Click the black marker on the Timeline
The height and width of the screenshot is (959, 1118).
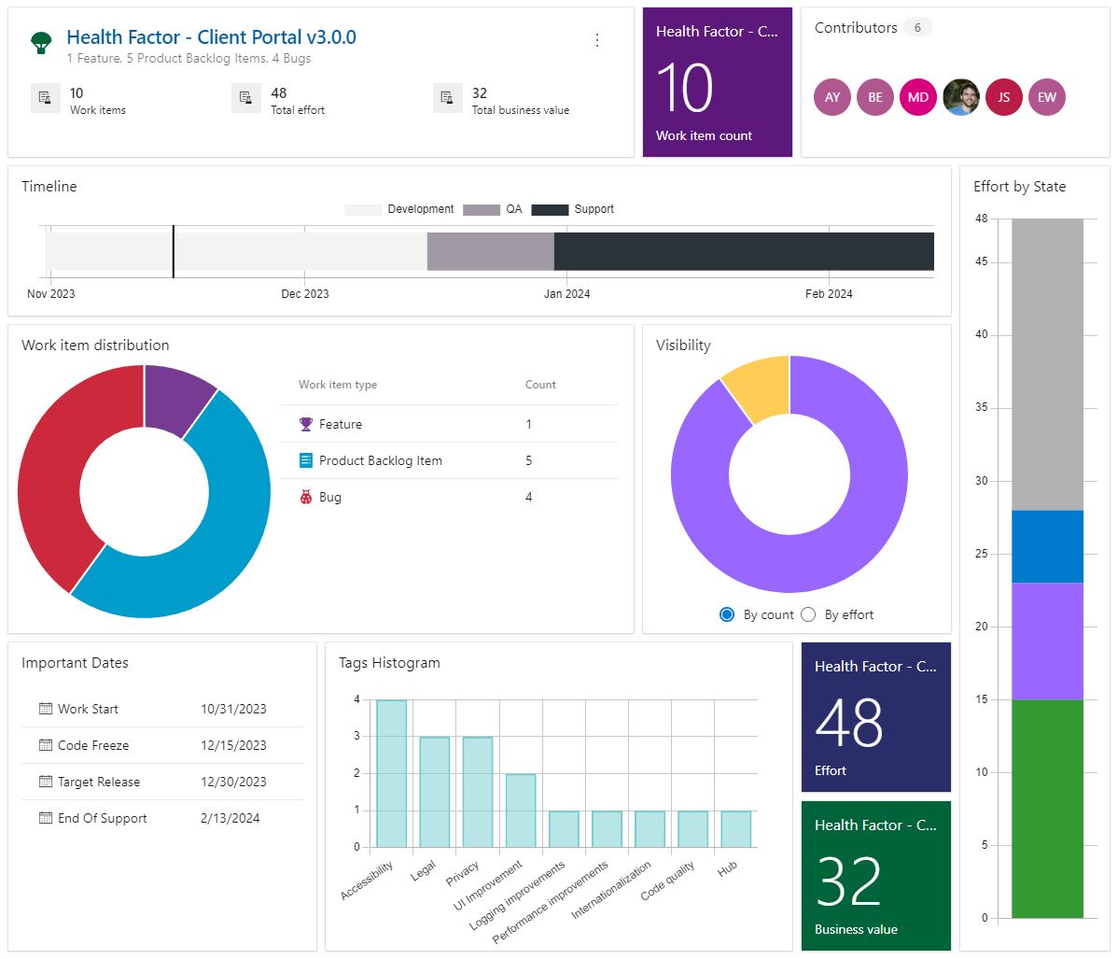coord(174,251)
